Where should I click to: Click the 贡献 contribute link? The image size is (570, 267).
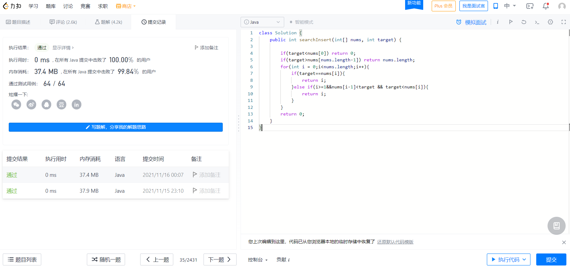tap(283, 260)
